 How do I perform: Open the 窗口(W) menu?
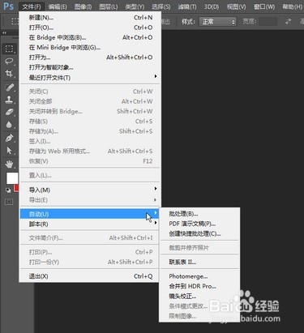point(264,6)
